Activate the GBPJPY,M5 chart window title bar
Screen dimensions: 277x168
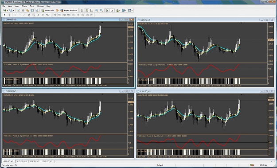click(205, 20)
